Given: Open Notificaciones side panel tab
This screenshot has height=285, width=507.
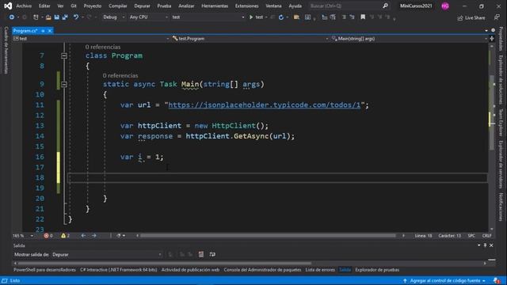Looking at the screenshot, I should pyautogui.click(x=501, y=207).
